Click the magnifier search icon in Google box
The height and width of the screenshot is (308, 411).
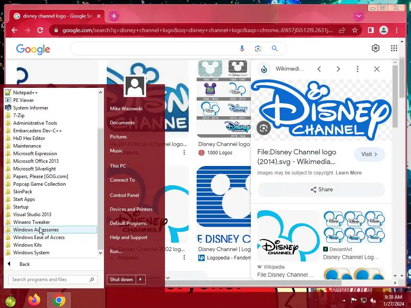275,49
